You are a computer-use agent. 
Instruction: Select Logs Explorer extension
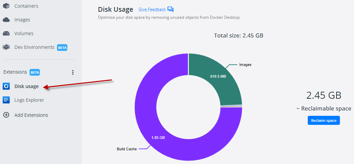29,100
